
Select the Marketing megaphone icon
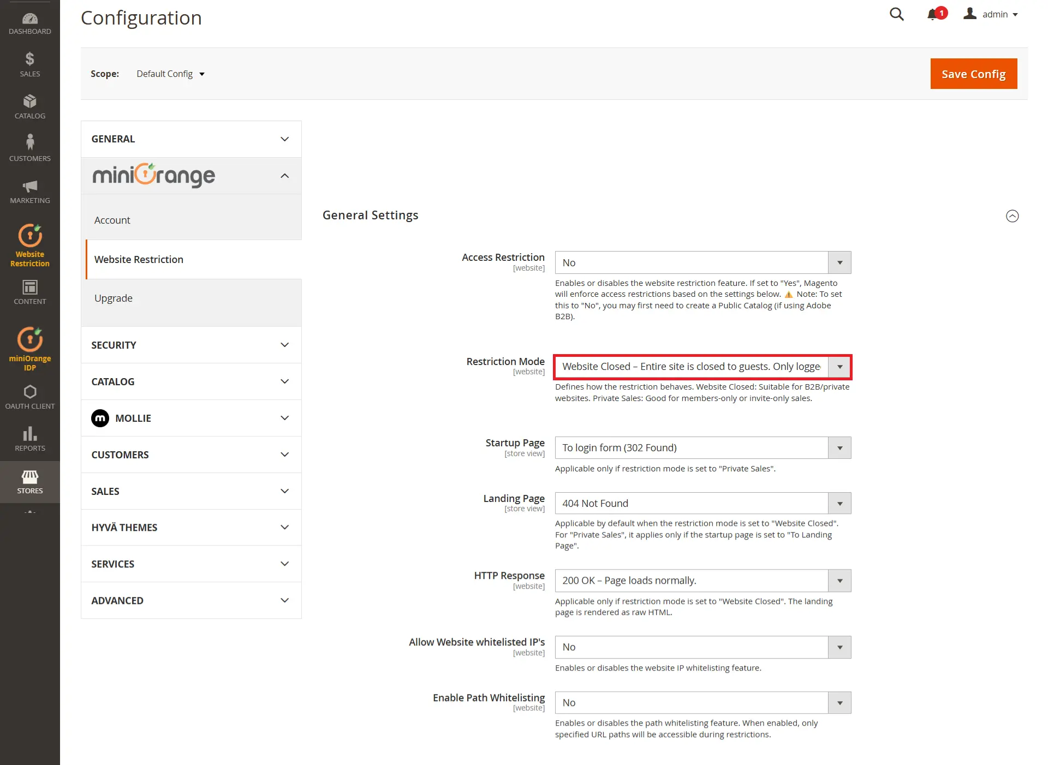click(29, 189)
